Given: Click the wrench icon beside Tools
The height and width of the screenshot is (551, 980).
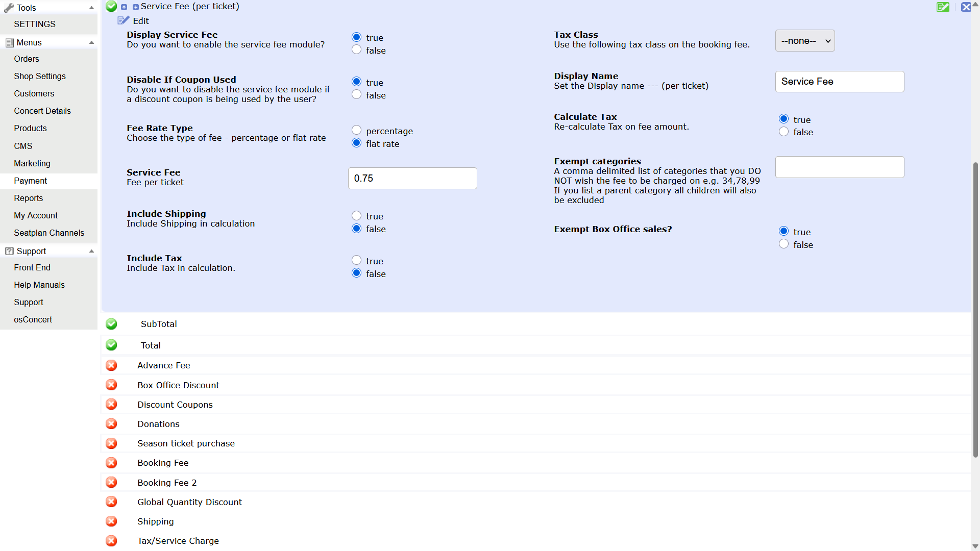Looking at the screenshot, I should (x=9, y=8).
